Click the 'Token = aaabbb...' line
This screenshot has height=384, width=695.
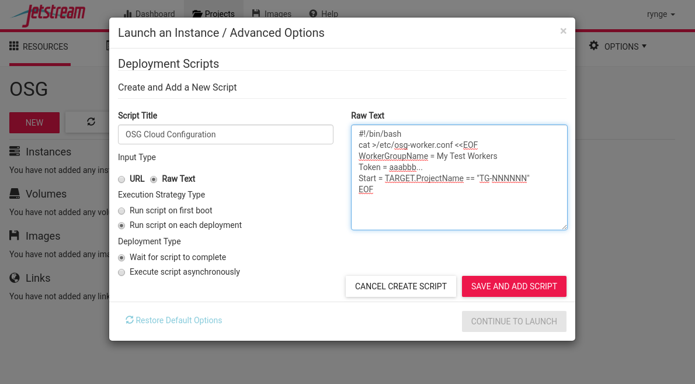[x=391, y=167]
